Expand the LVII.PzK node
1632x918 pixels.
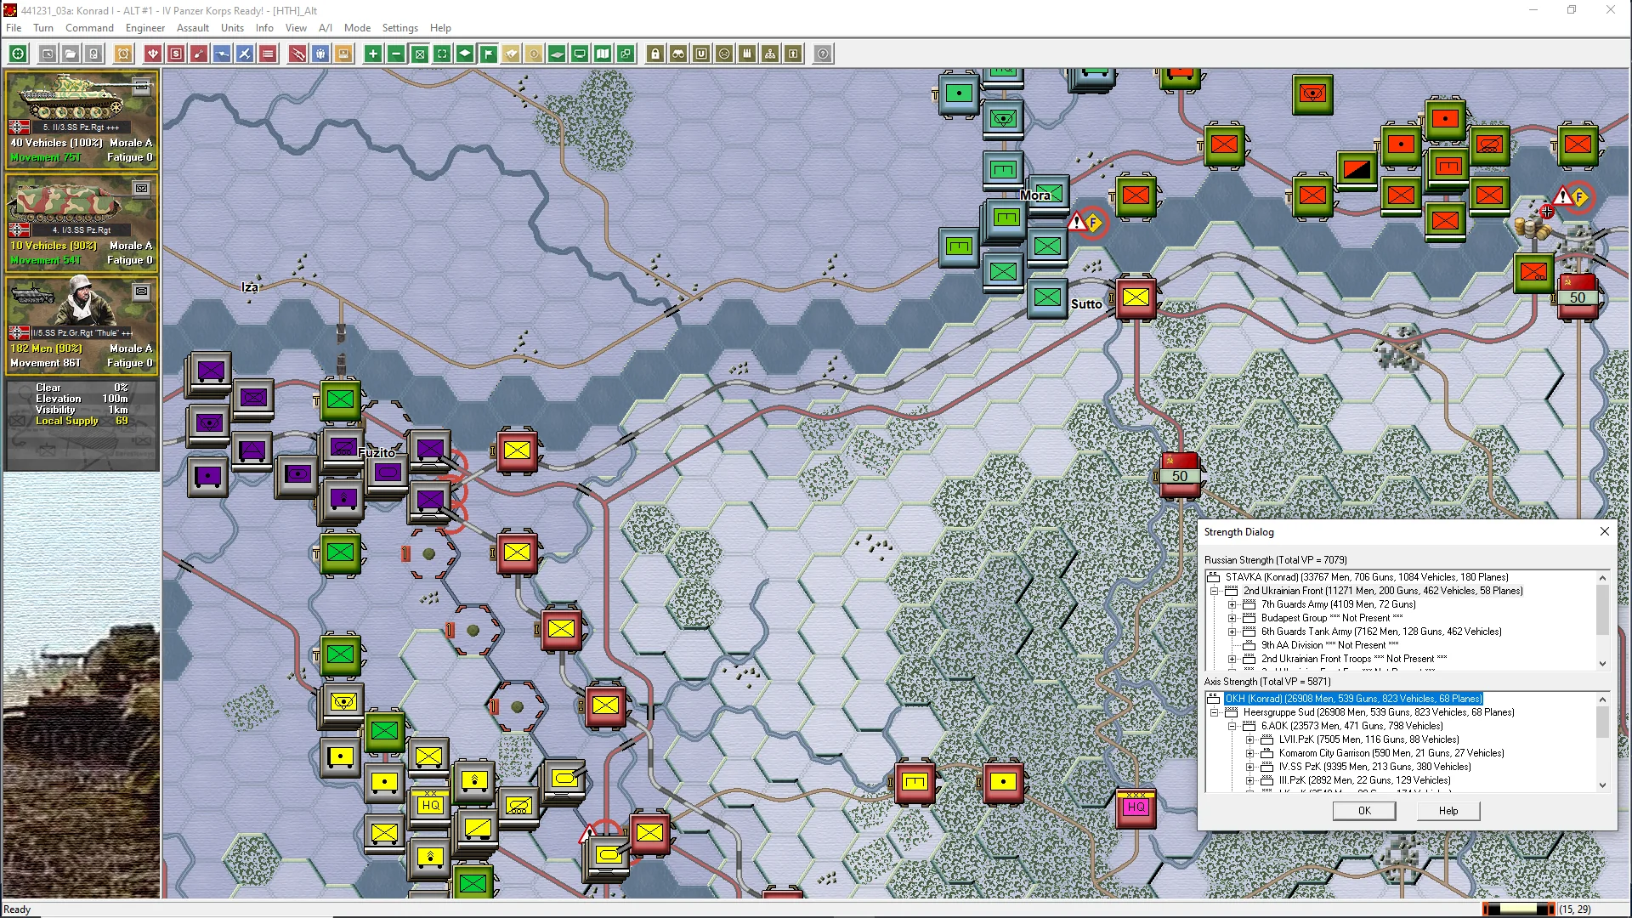[x=1250, y=739]
